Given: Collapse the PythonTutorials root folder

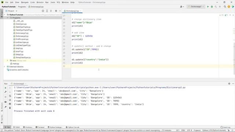Looking at the screenshot, I should point(4,15).
